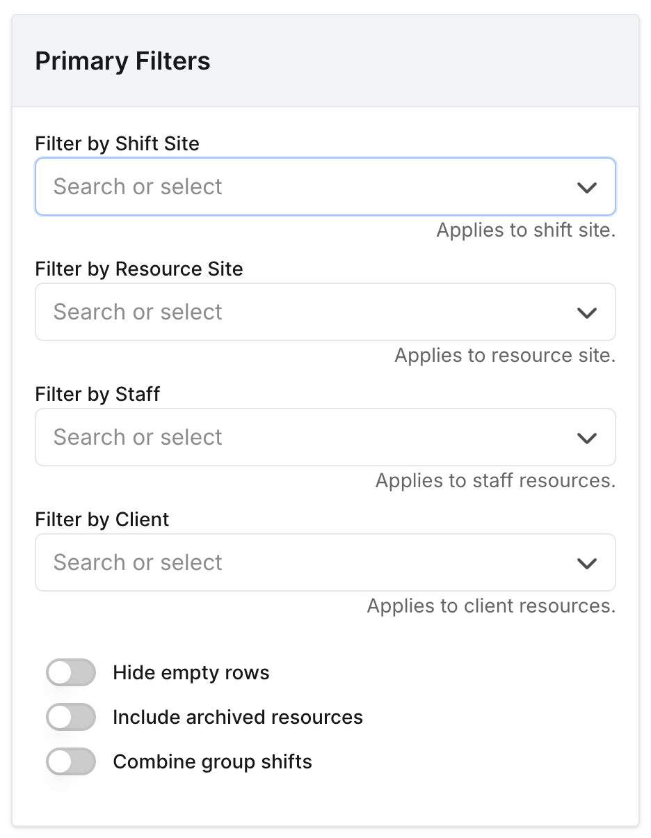
Task: Toggle the Combine group shifts switch
Action: point(71,762)
